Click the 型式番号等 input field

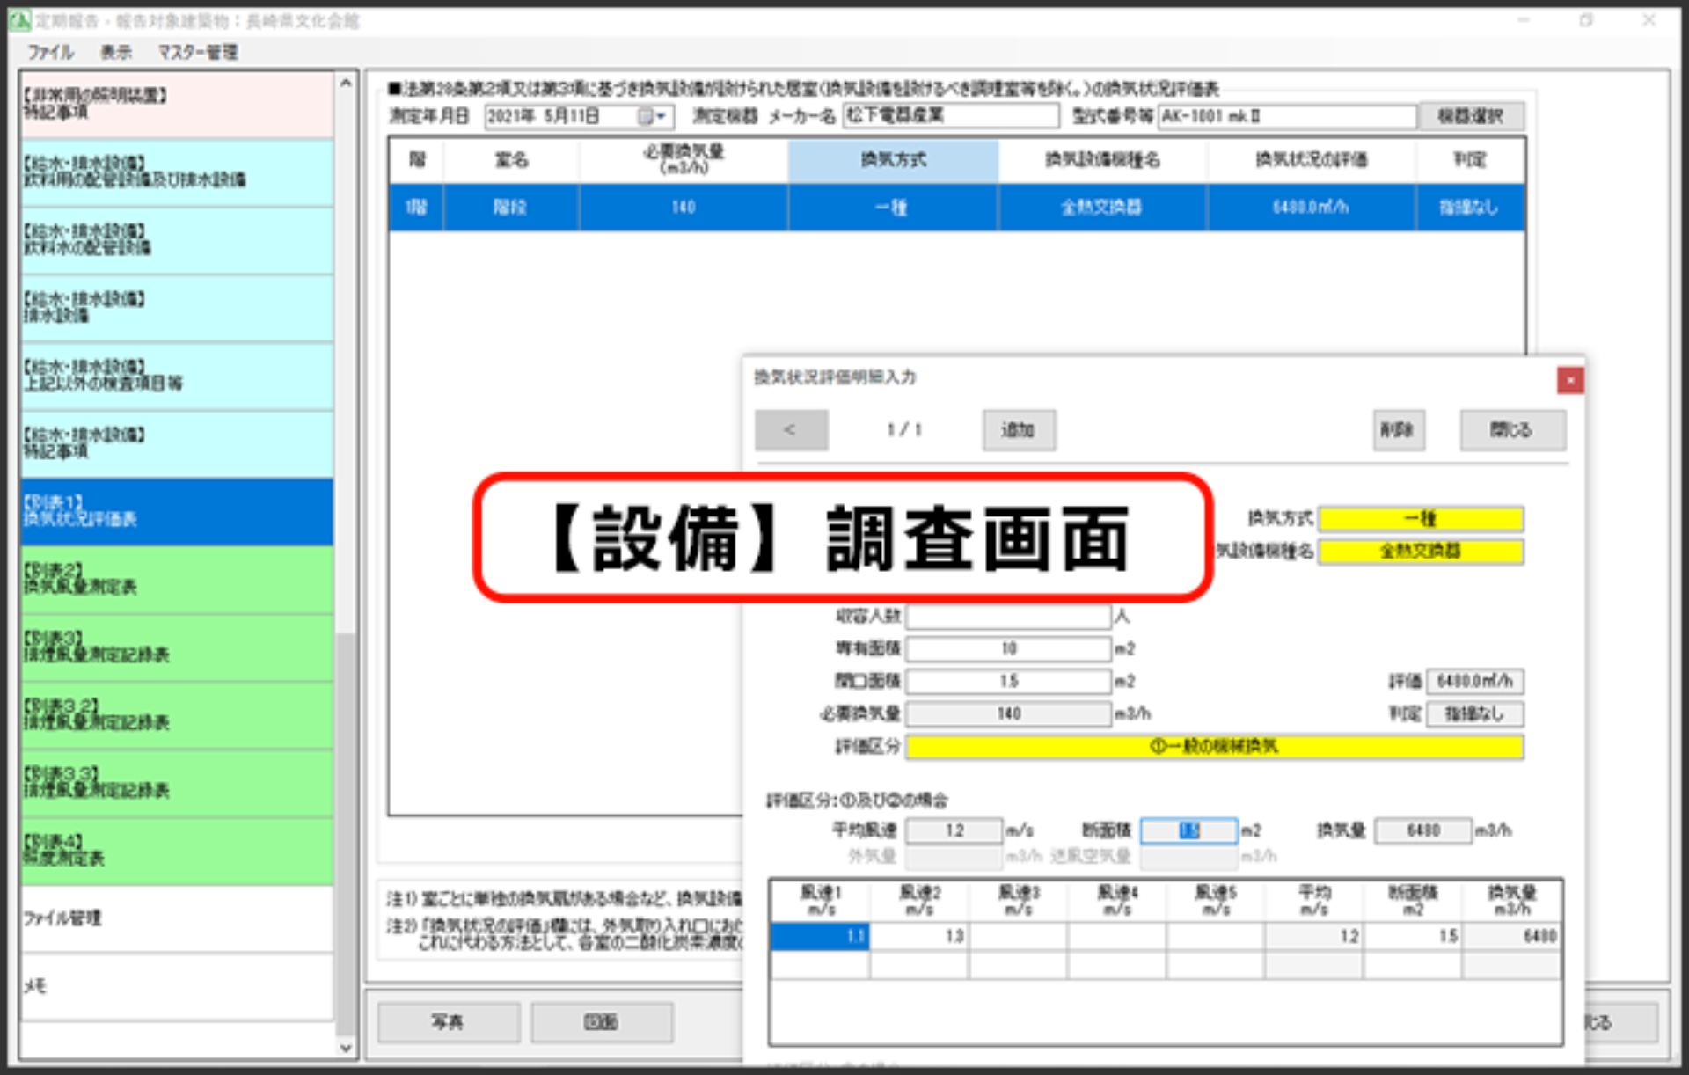tap(1287, 116)
